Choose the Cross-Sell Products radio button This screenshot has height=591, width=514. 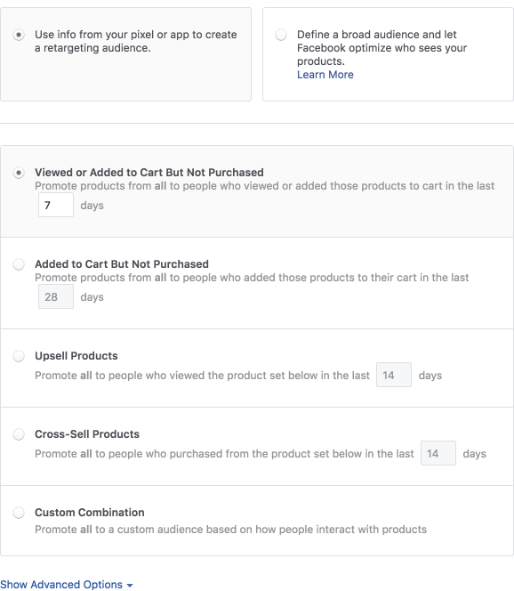[x=19, y=434]
